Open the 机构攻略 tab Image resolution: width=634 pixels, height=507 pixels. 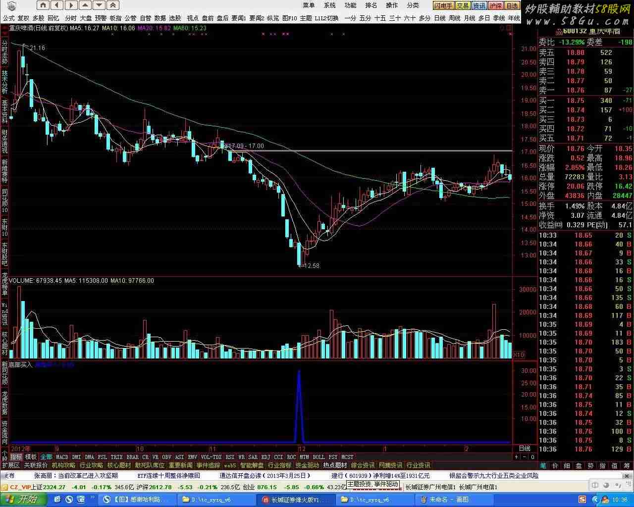pyautogui.click(x=63, y=465)
